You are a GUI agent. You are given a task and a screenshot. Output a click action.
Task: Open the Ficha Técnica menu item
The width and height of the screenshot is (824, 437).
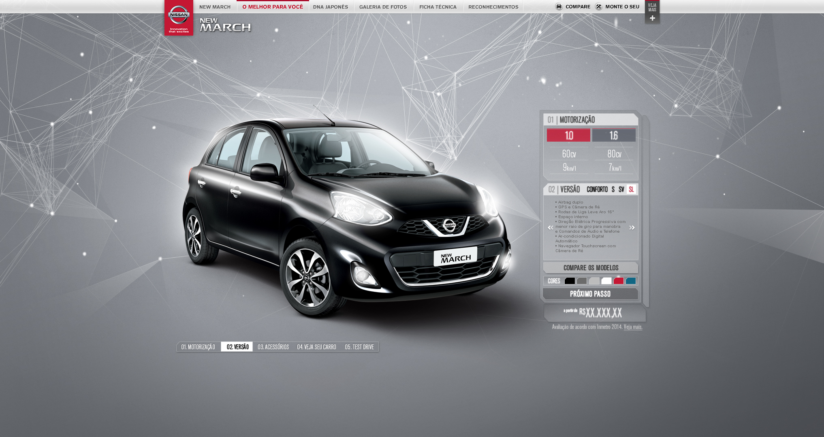438,7
